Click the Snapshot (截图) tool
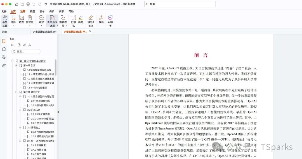 click(x=21, y=20)
